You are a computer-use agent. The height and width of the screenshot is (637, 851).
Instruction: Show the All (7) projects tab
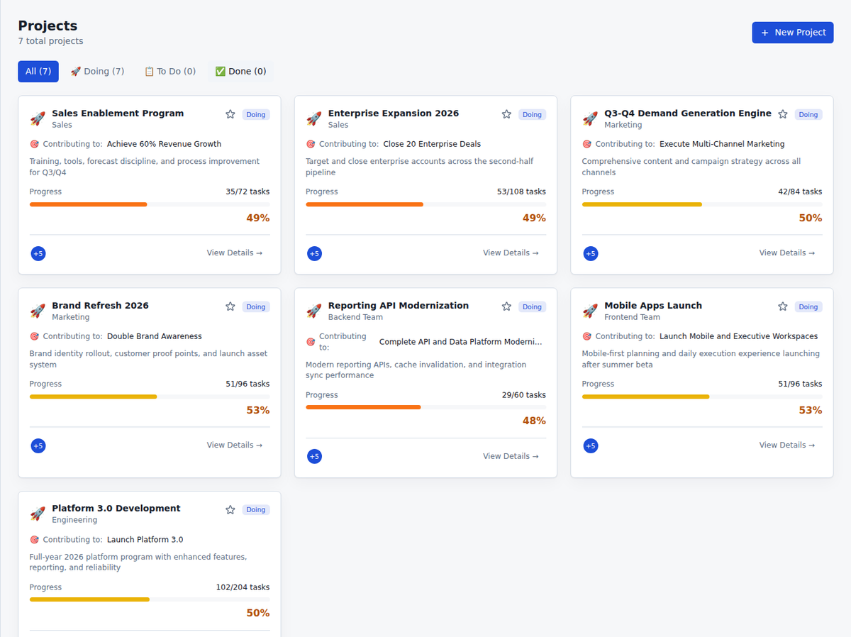pyautogui.click(x=38, y=72)
